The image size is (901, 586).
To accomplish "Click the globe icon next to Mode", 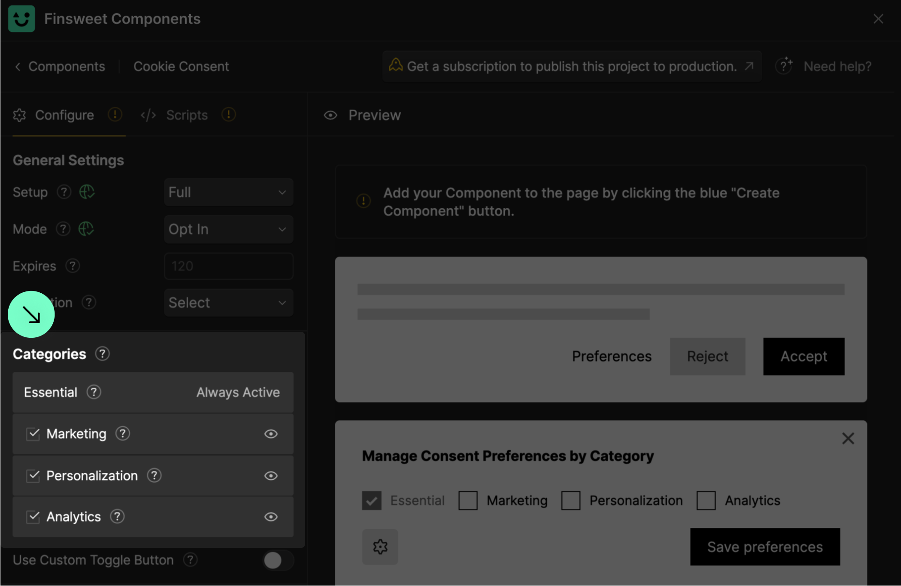I will 86,229.
